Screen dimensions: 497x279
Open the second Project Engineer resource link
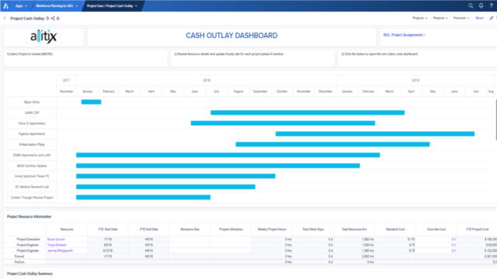coord(60,250)
